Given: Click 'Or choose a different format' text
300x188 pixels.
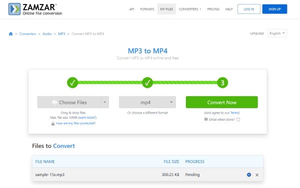Looking at the screenshot, I should [x=147, y=113].
